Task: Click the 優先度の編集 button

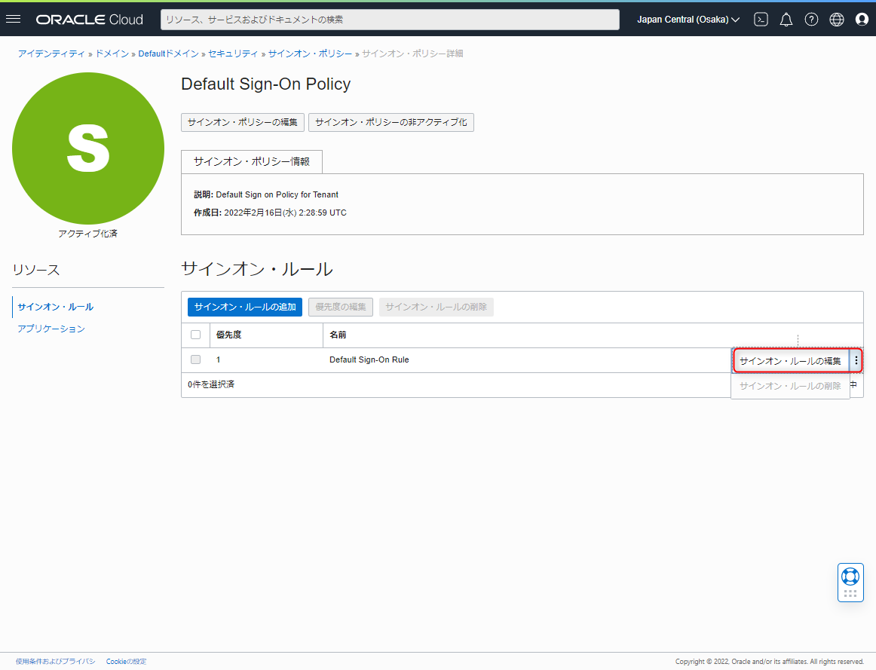Action: coord(341,307)
